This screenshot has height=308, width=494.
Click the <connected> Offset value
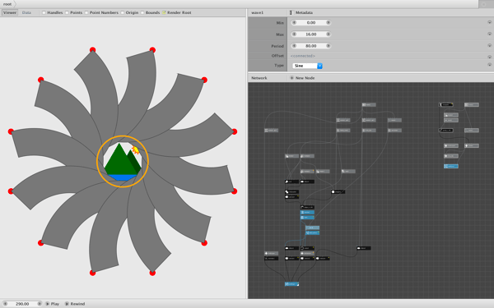coord(302,56)
